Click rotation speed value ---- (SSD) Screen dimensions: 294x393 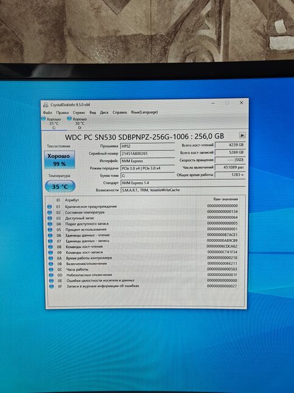click(x=230, y=159)
